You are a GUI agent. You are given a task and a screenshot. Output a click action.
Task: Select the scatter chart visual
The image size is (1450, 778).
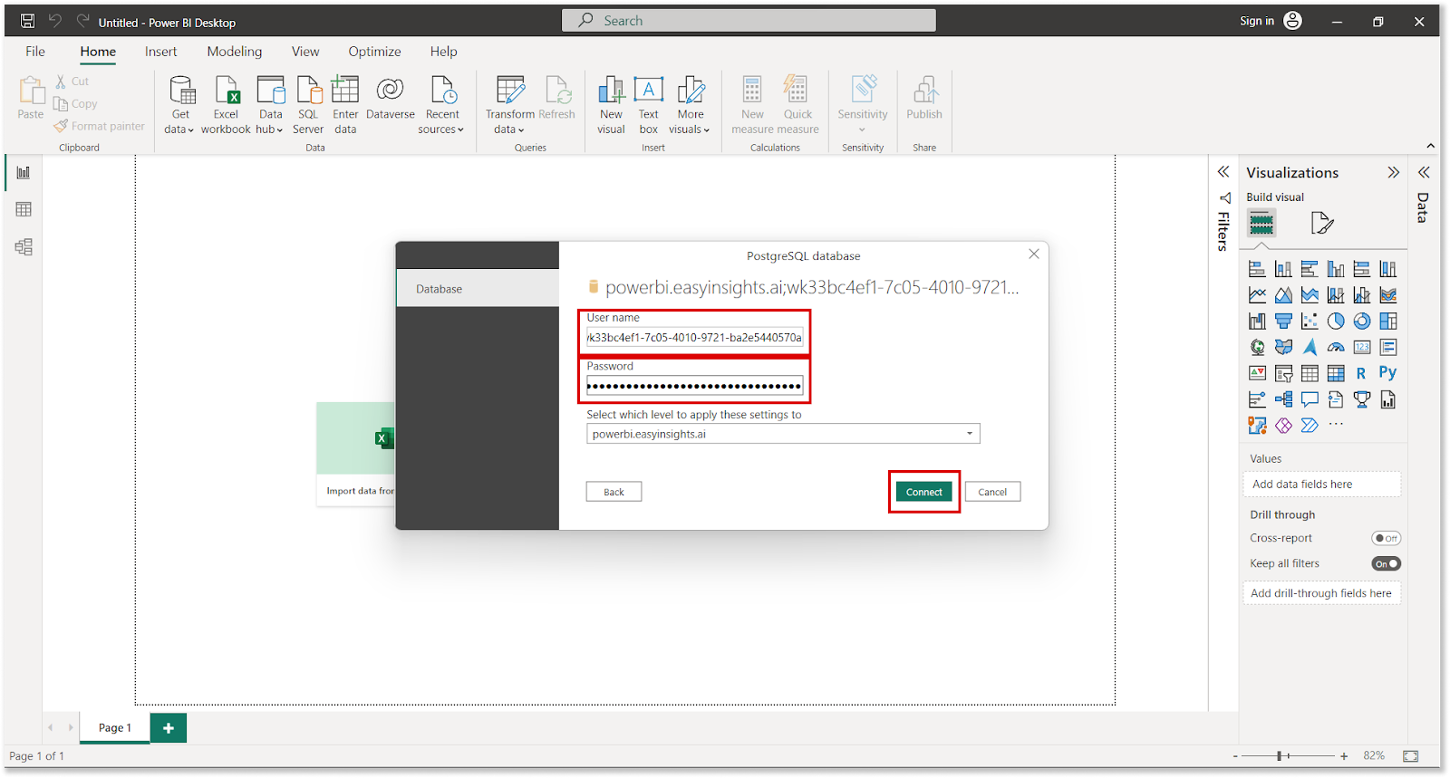click(x=1310, y=322)
